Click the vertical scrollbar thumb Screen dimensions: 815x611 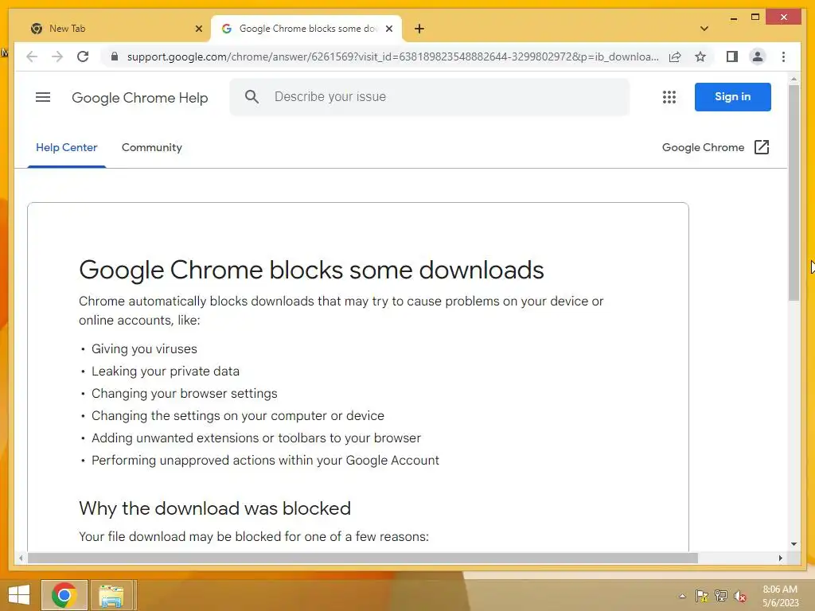pos(794,193)
